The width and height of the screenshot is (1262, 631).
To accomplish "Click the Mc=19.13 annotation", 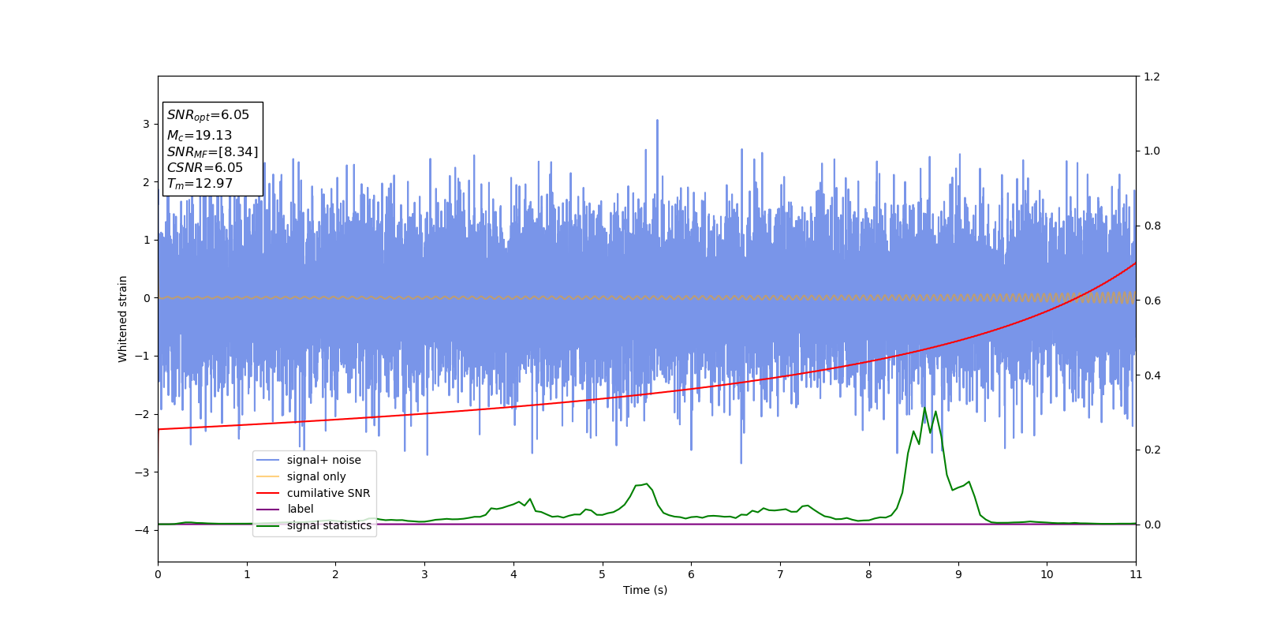I will 200,136.
